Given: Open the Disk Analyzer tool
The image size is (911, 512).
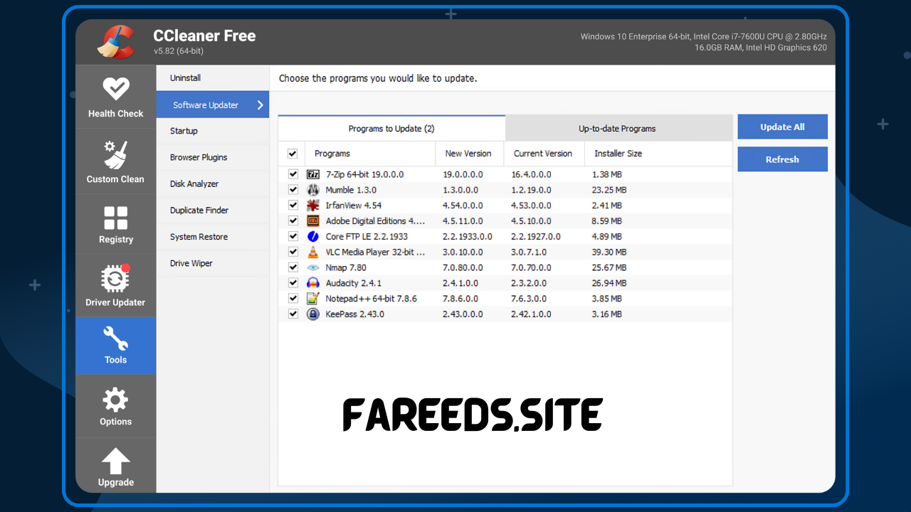Looking at the screenshot, I should 213,183.
